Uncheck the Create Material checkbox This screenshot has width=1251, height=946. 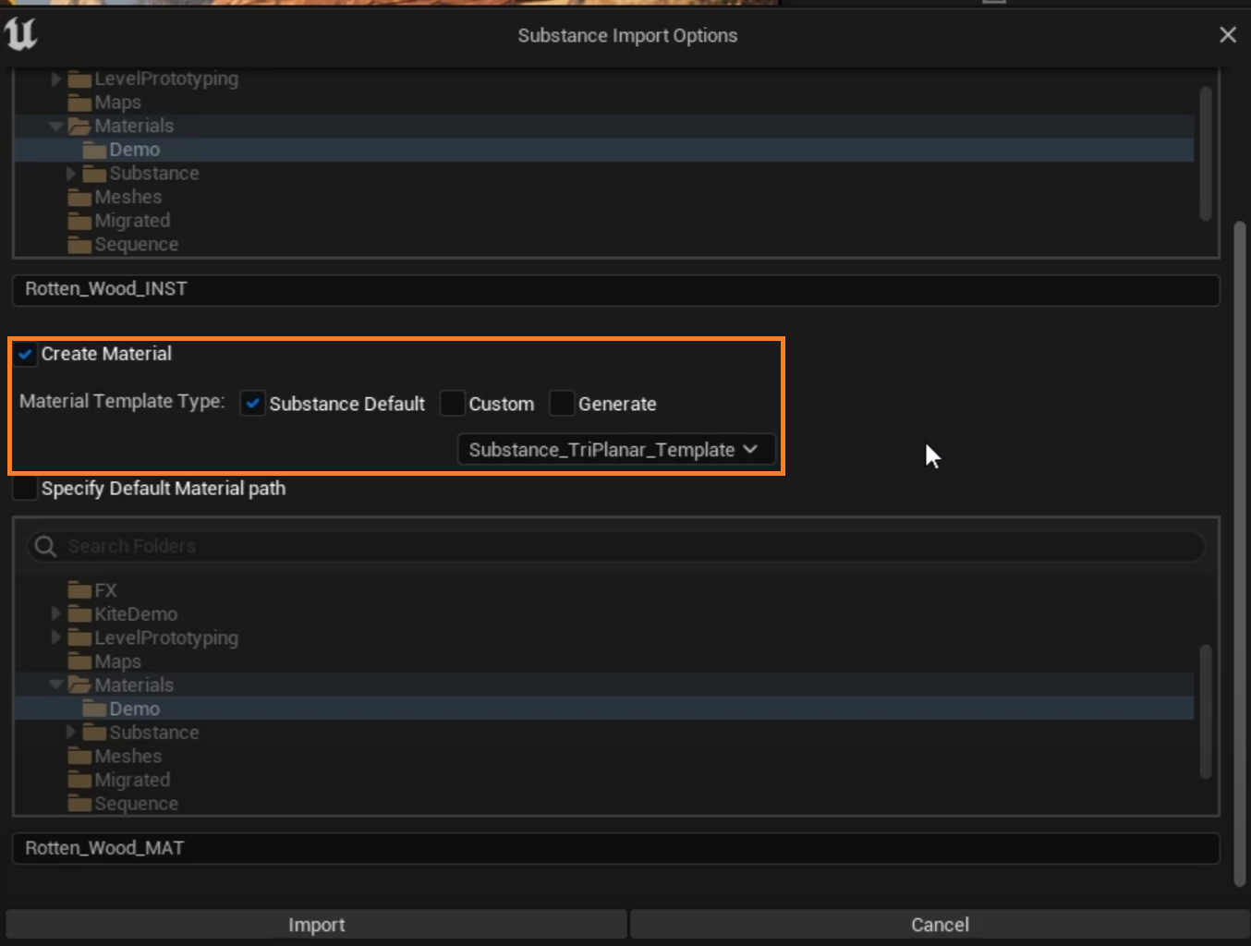26,355
